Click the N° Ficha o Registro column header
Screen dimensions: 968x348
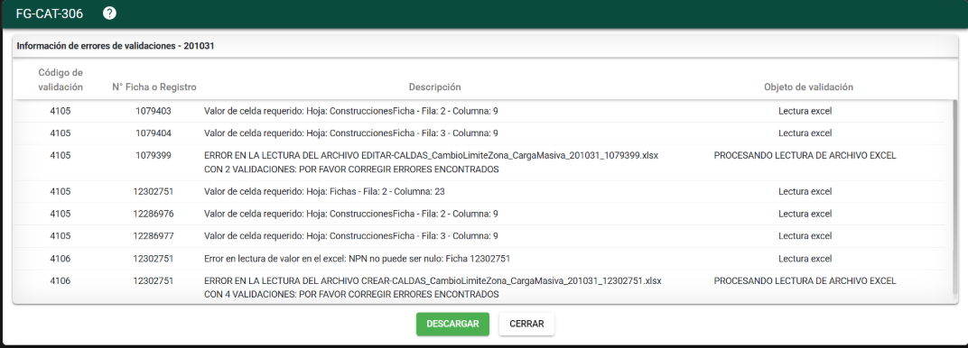pyautogui.click(x=154, y=87)
